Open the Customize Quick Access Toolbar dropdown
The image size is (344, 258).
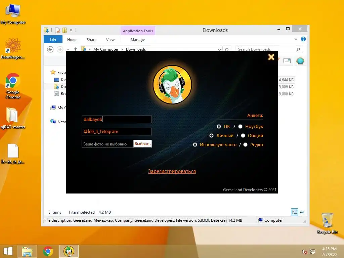pyautogui.click(x=71, y=31)
